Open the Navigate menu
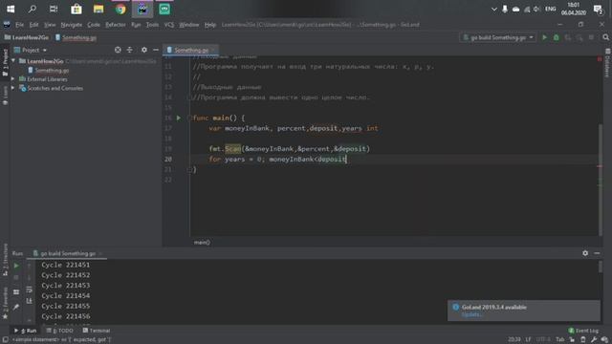This screenshot has width=612, height=344. pyautogui.click(x=72, y=25)
